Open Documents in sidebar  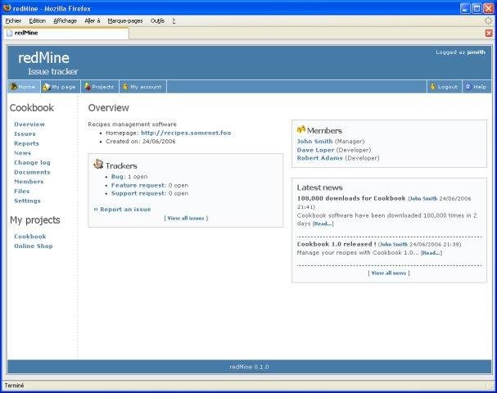click(32, 172)
